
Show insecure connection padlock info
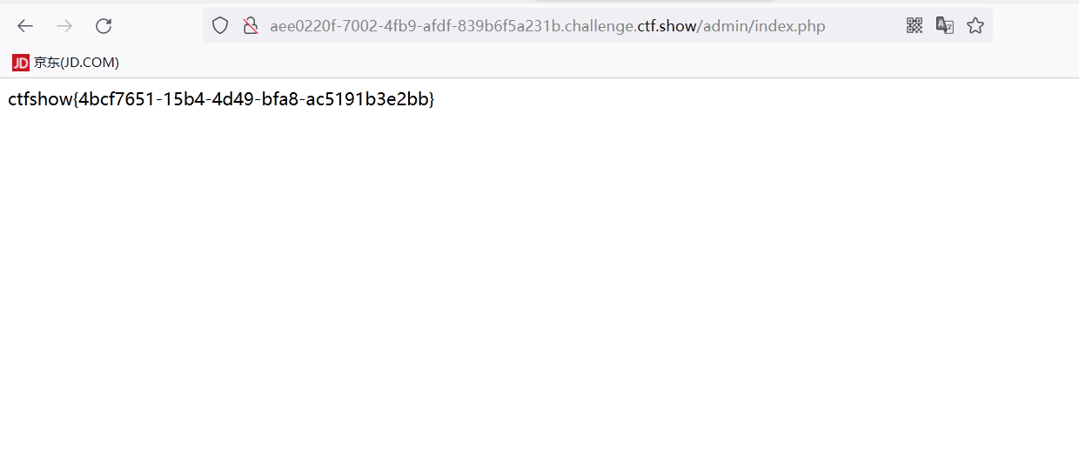tap(251, 26)
